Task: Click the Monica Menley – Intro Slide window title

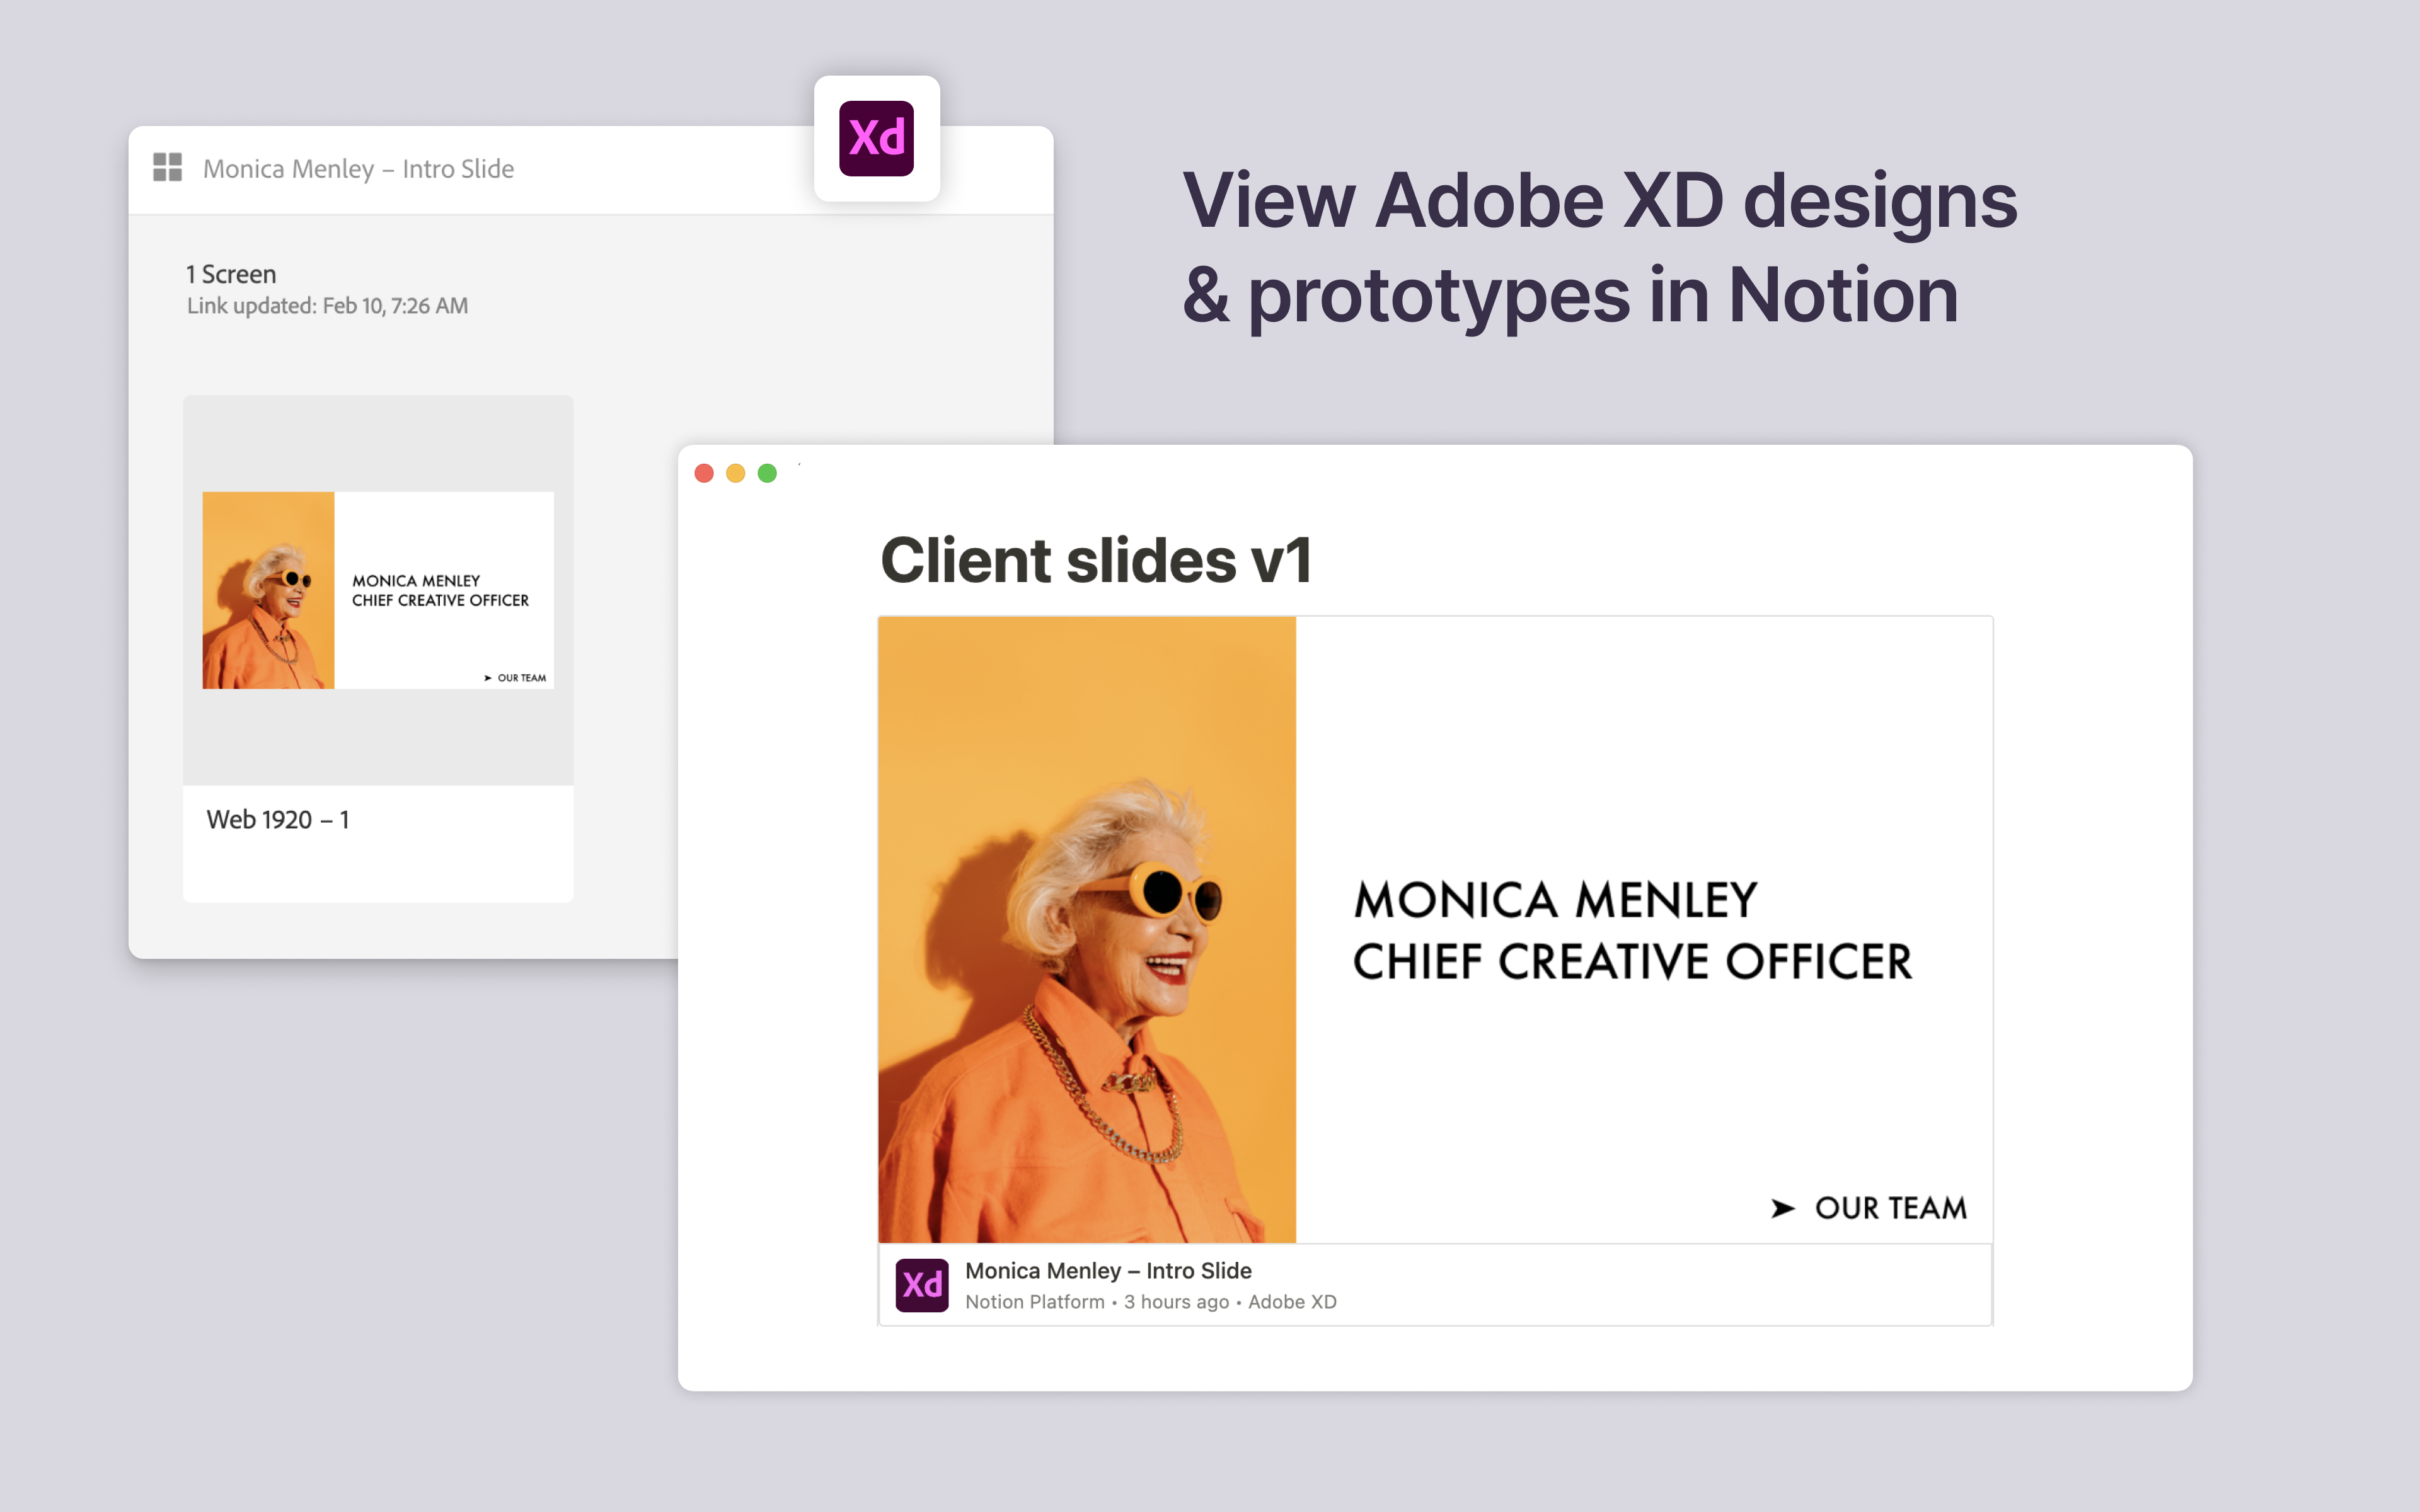Action: 358,169
